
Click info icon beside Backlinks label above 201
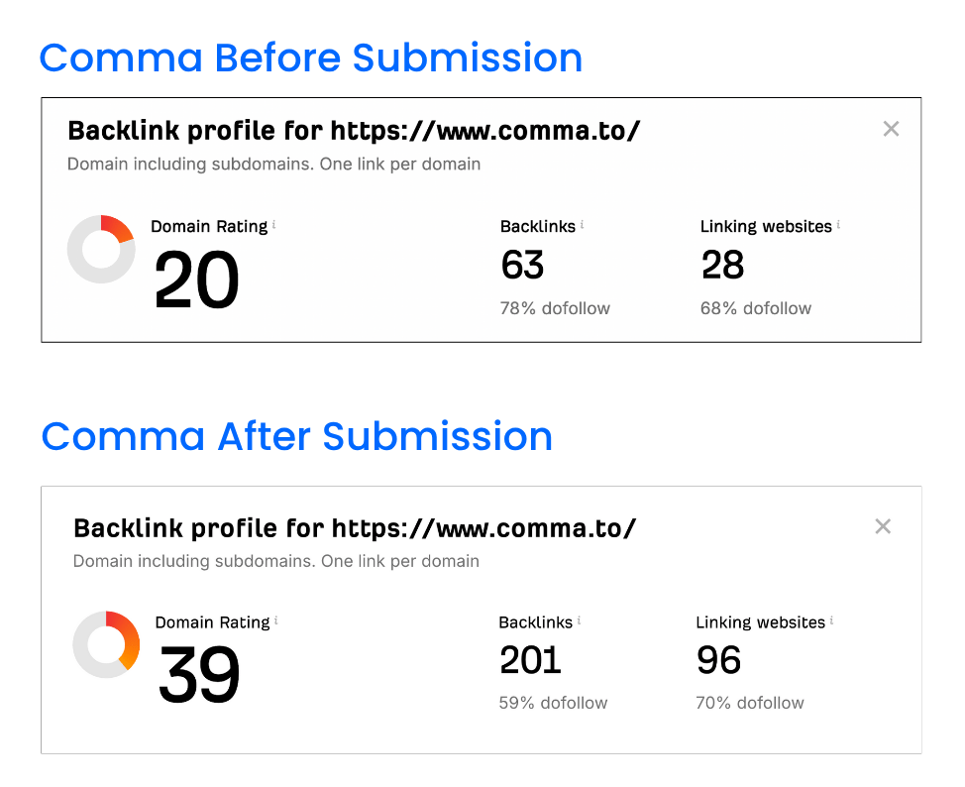[580, 621]
